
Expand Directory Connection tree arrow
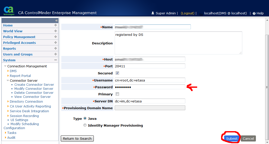(8, 101)
